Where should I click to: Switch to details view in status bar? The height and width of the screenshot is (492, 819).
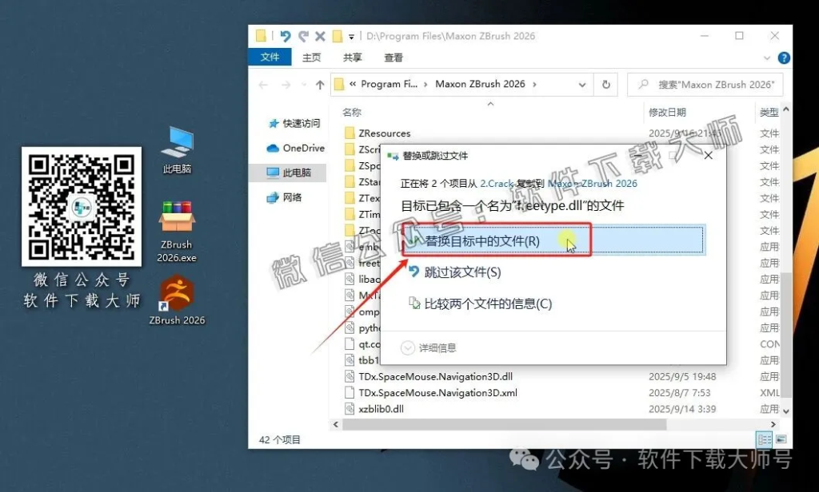click(764, 439)
